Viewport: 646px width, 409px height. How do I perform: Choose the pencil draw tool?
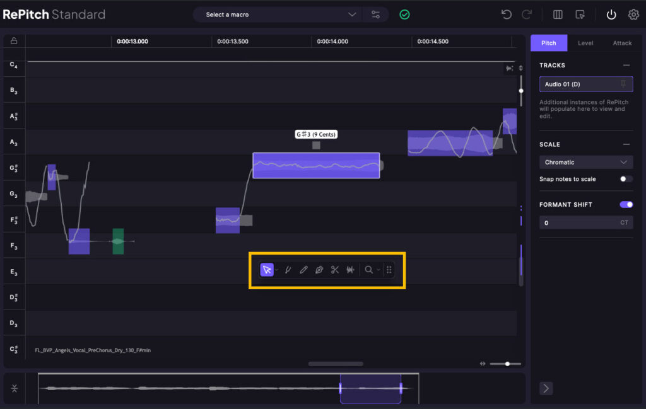[303, 270]
